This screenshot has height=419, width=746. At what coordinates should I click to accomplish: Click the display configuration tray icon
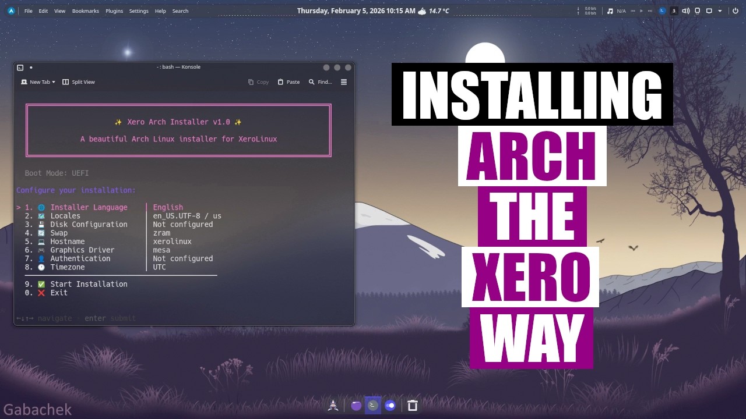pyautogui.click(x=709, y=10)
